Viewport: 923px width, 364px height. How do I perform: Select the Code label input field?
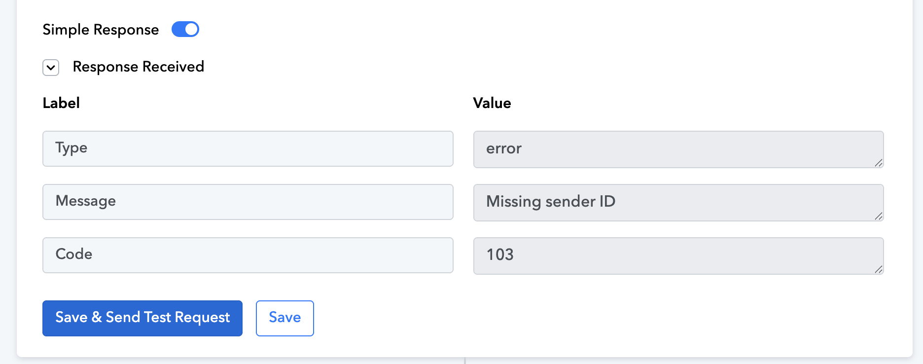(x=248, y=255)
